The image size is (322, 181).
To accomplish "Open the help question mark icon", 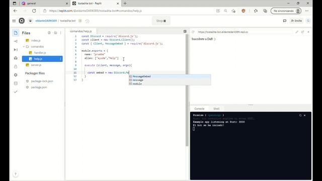I will [16, 174].
